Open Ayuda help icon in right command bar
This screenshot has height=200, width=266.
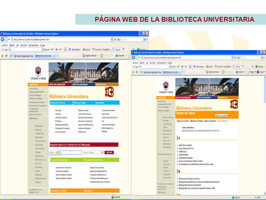[x=258, y=72]
